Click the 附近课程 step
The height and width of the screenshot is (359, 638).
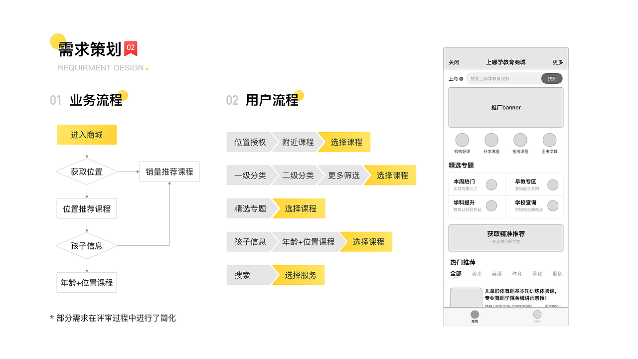[298, 142]
